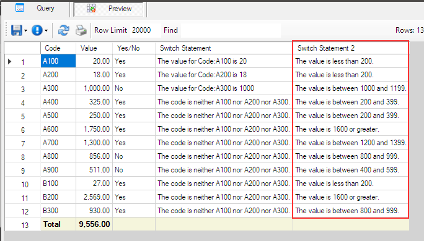Open the Save dropdown arrow
424x241 pixels.
coord(25,30)
